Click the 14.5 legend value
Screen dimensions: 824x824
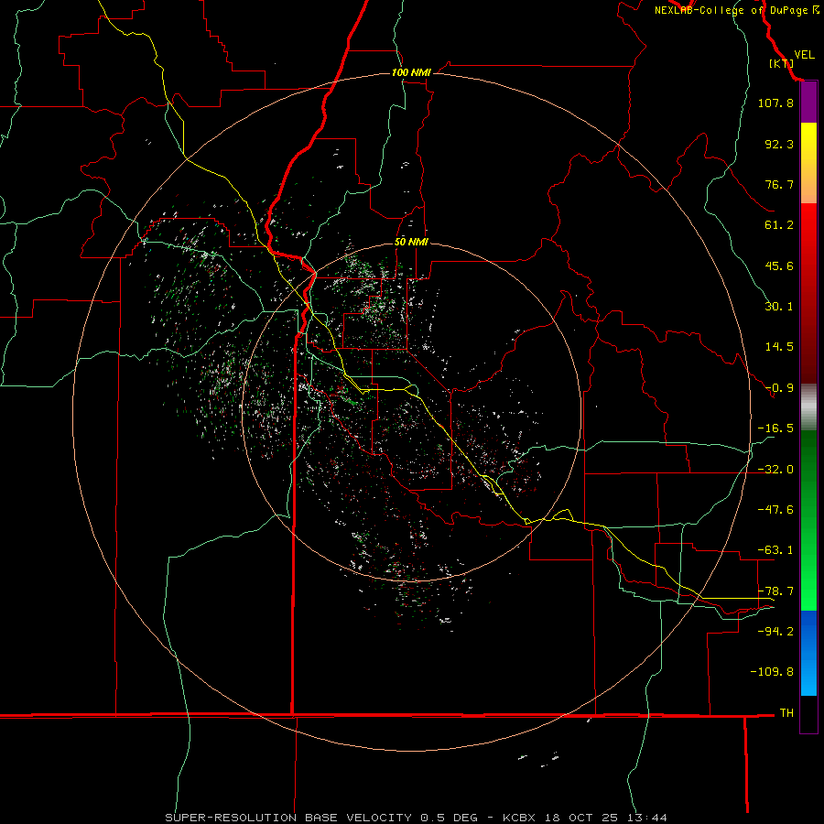[779, 347]
